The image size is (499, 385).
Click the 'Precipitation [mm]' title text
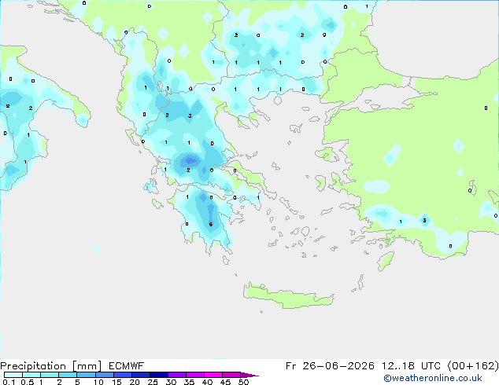(x=50, y=366)
